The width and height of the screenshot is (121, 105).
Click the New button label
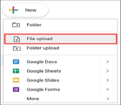(x=31, y=10)
